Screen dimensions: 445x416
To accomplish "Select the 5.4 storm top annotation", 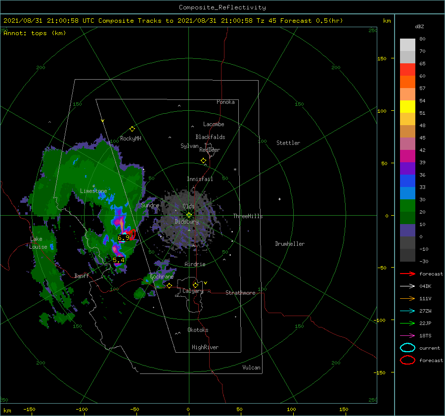I will tap(119, 260).
